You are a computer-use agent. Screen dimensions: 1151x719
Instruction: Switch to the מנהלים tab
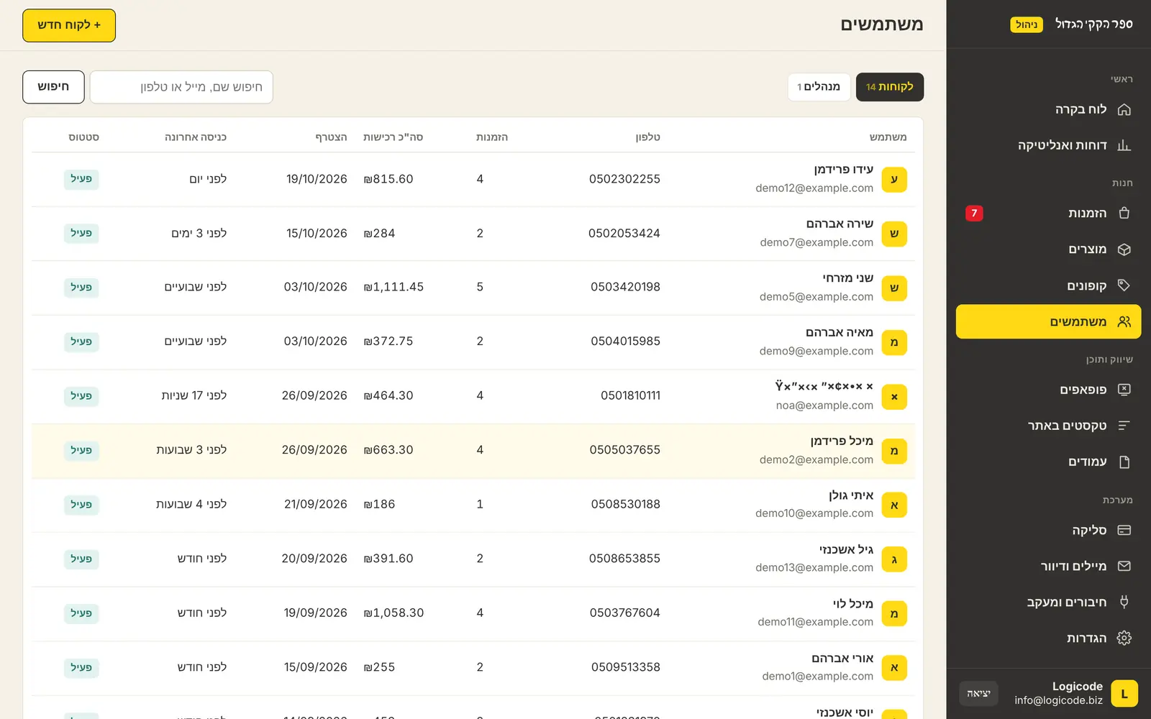pos(819,87)
